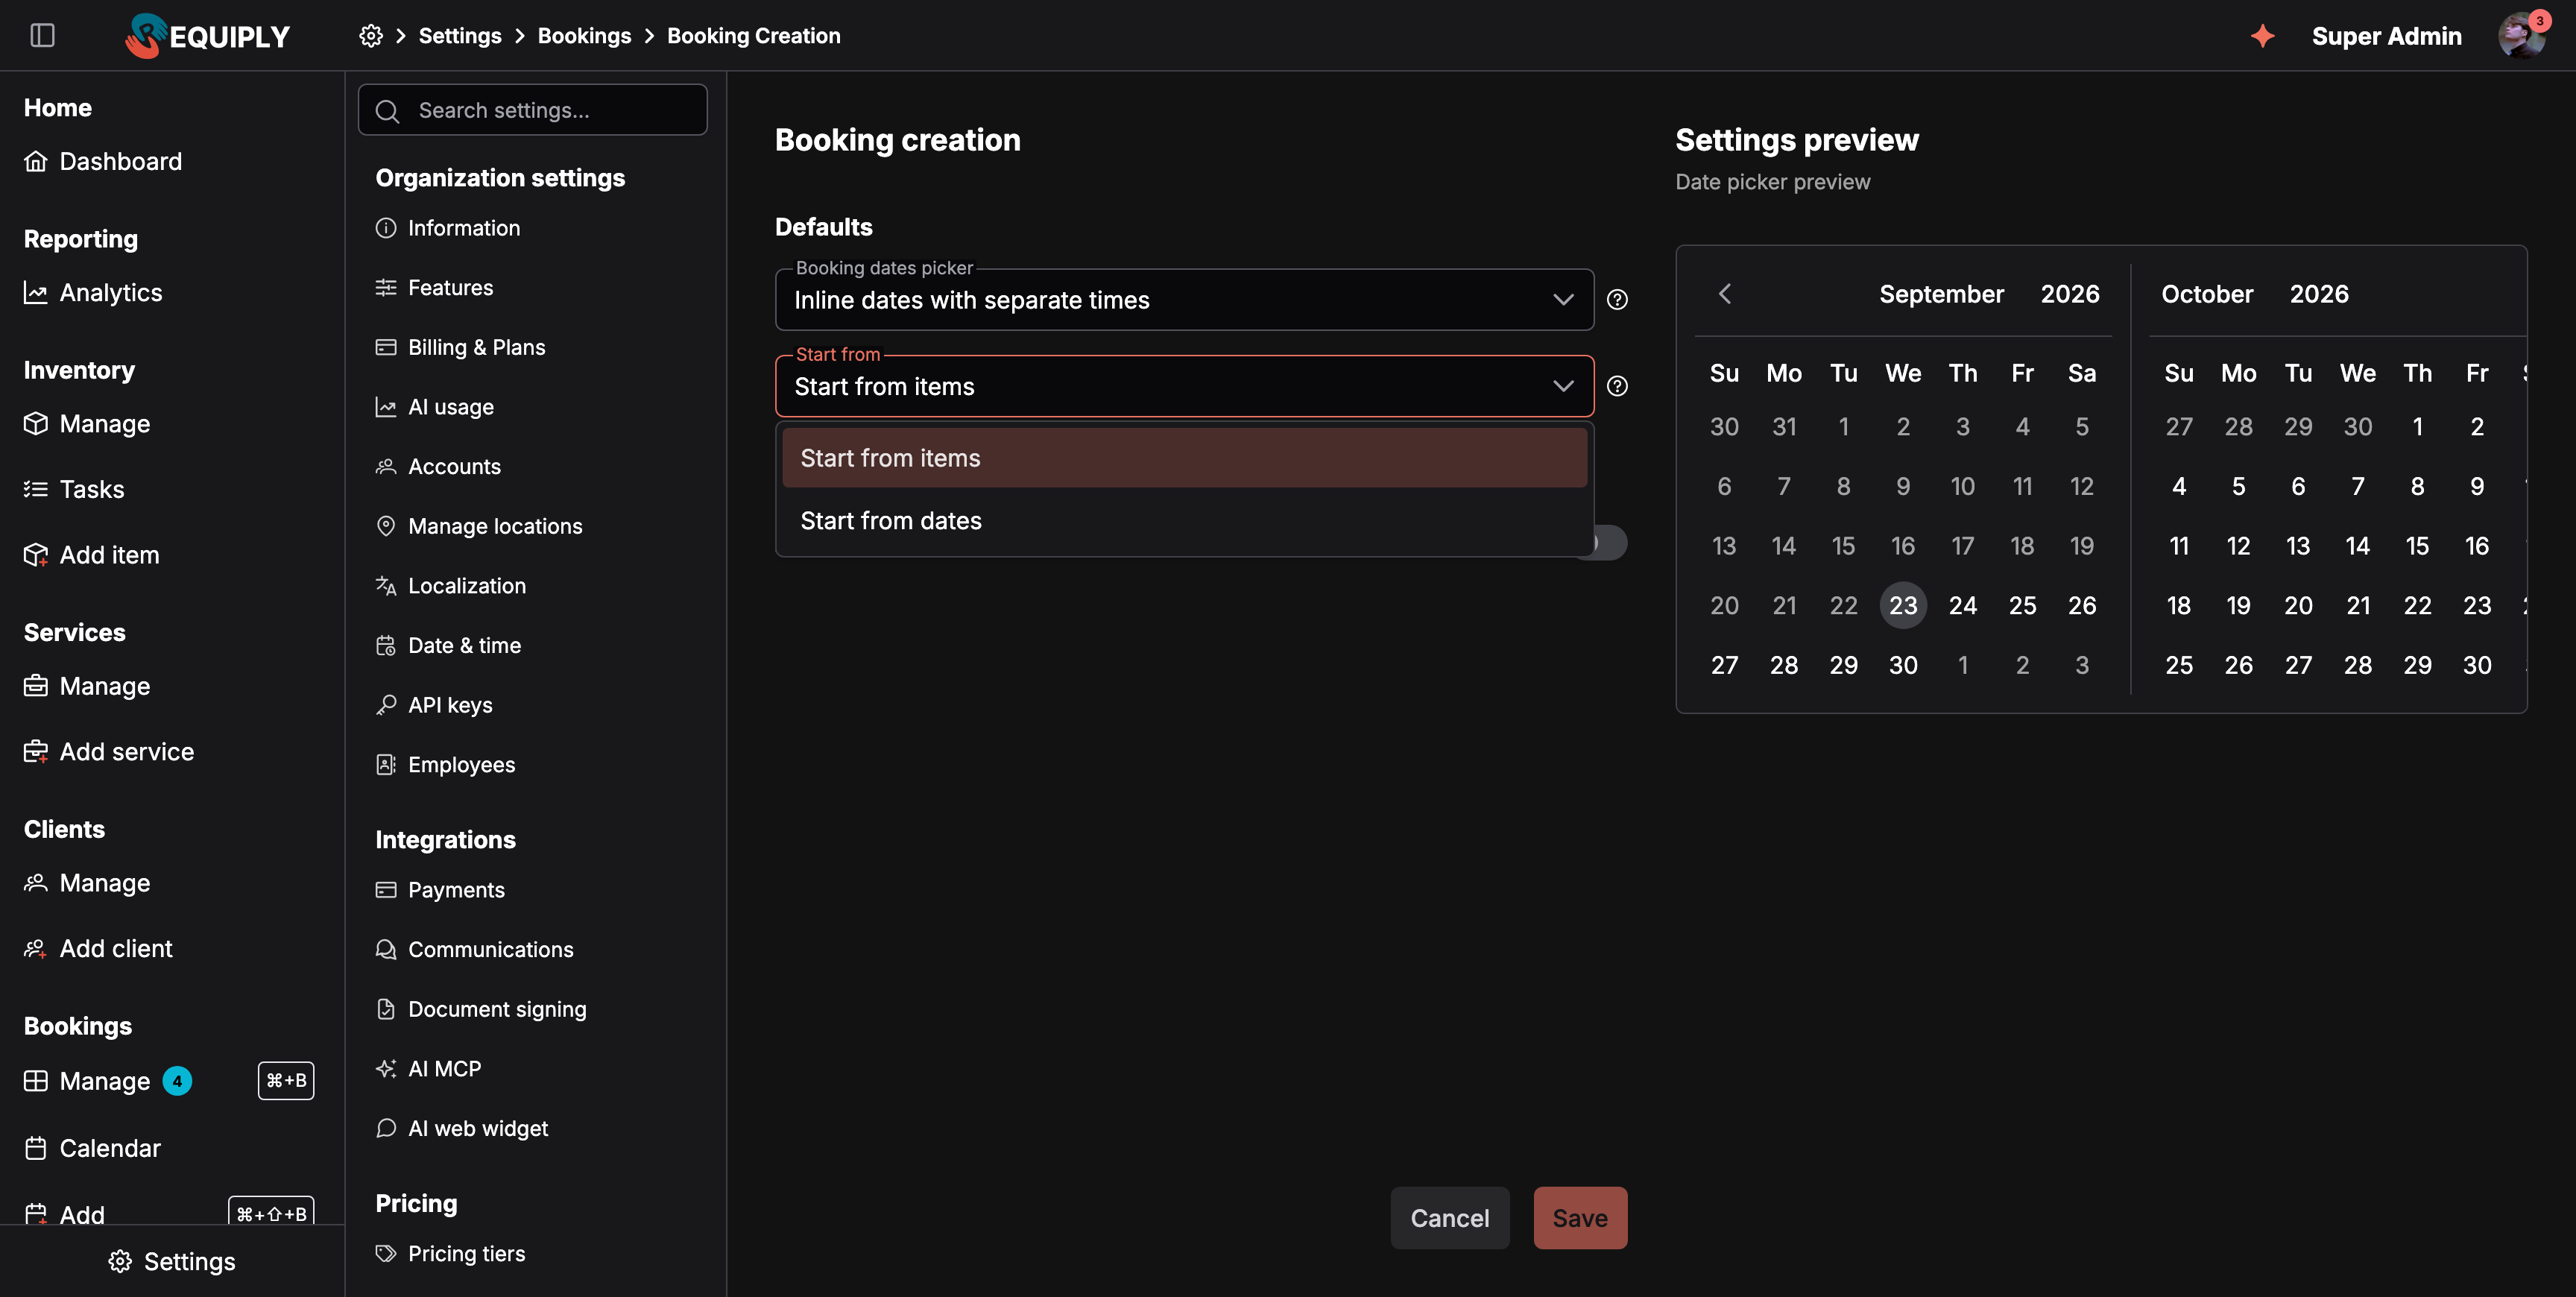This screenshot has width=2576, height=1297.
Task: Click the Cancel button
Action: [x=1450, y=1218]
